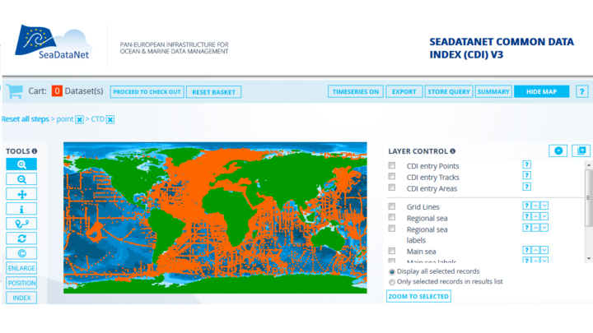Select the Zoom In map tool
593x333 pixels.
pos(21,164)
